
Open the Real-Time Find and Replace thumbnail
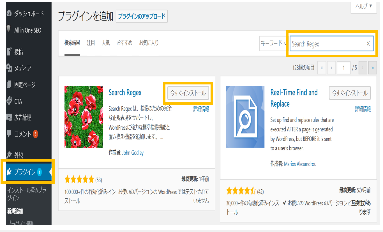245,117
